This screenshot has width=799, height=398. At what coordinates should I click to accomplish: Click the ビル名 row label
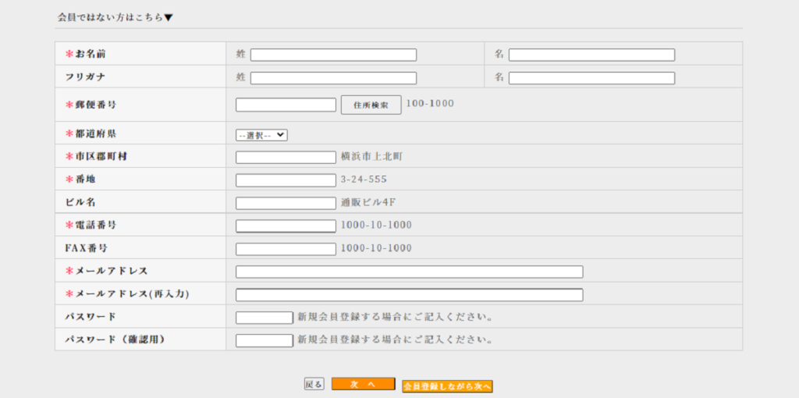(x=80, y=202)
